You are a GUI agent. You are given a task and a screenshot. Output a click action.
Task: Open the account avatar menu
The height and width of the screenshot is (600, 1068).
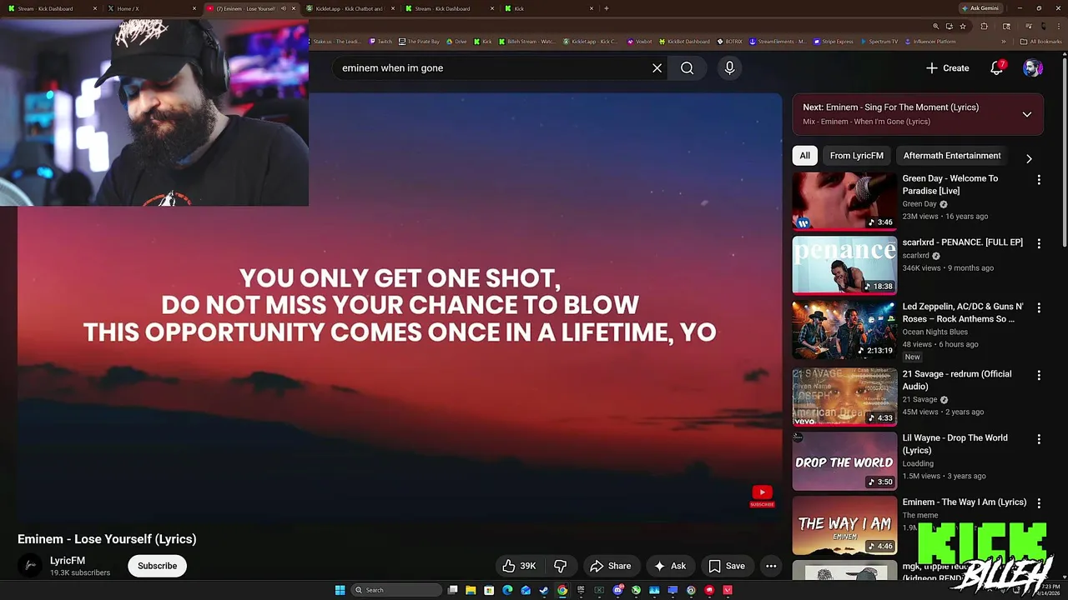[x=1033, y=68]
